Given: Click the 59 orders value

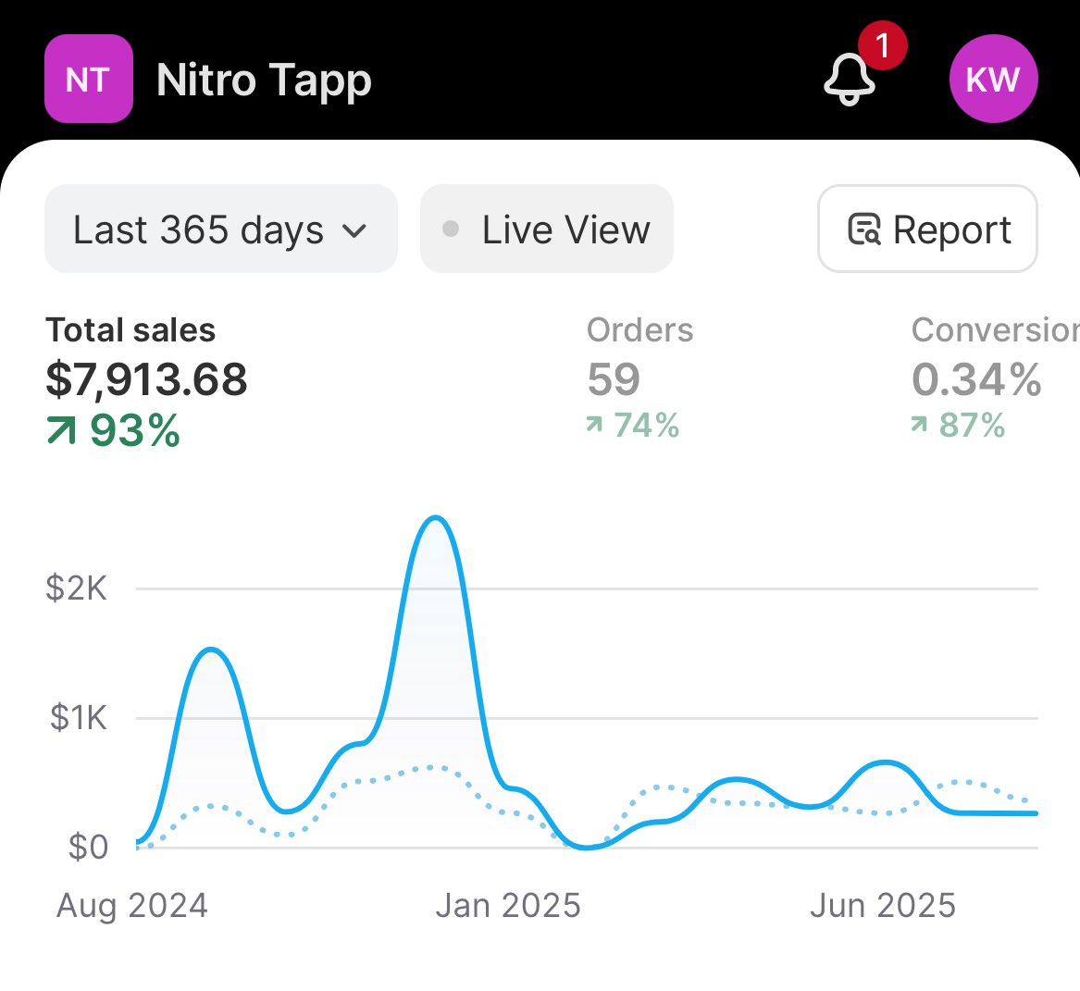Looking at the screenshot, I should click(x=613, y=379).
